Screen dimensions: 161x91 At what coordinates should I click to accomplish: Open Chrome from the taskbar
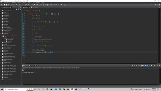point(47,89)
